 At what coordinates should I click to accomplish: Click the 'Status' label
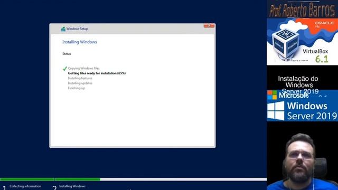(x=67, y=54)
